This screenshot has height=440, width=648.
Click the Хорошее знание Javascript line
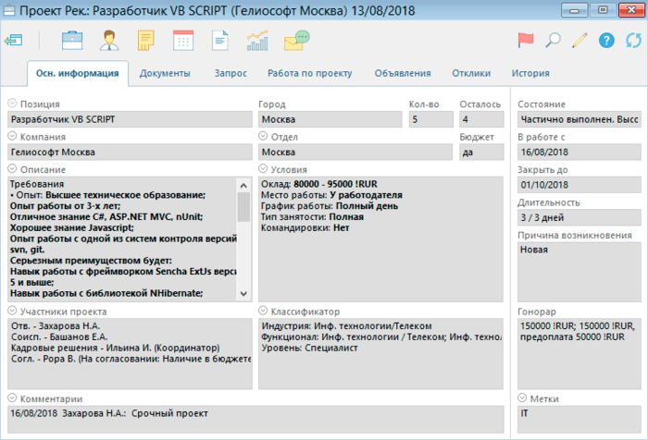(x=72, y=227)
